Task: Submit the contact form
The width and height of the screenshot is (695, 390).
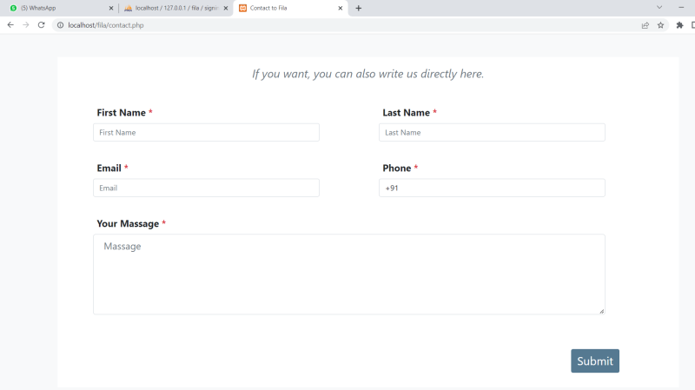Action: point(594,361)
